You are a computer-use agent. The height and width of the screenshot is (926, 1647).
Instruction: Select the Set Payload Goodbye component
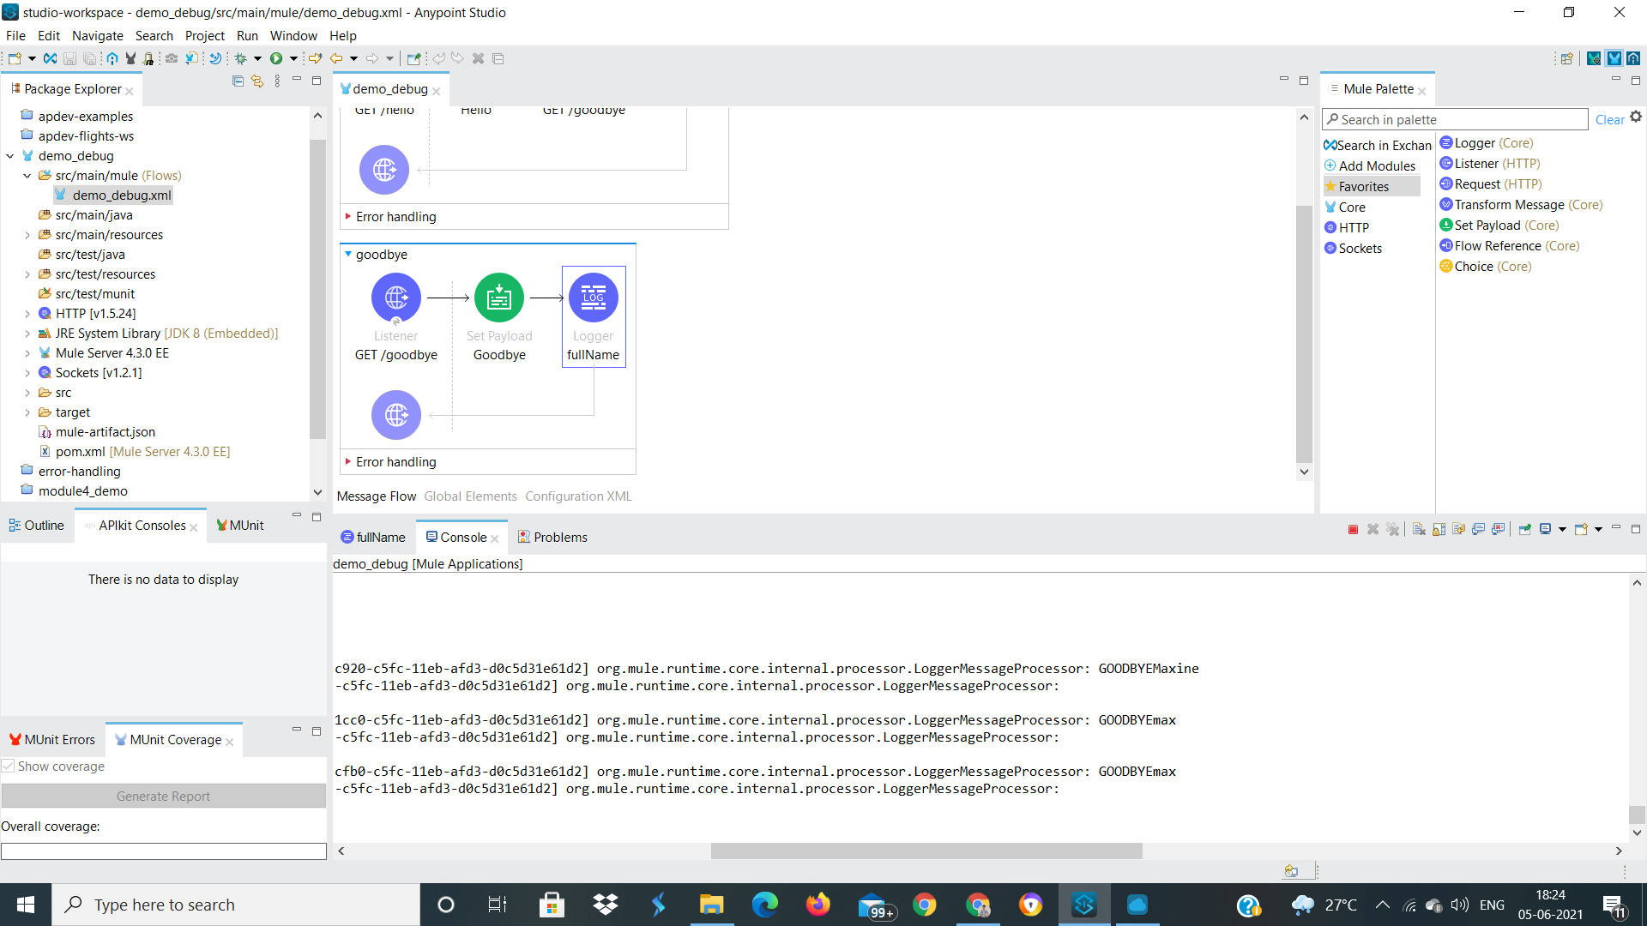[498, 298]
